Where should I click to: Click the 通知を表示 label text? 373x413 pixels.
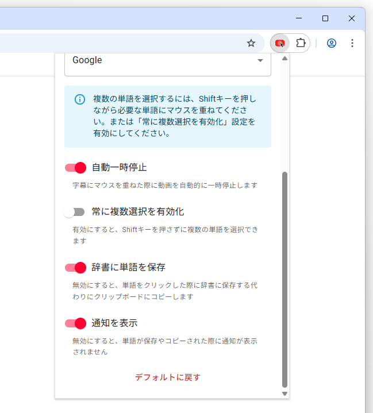point(114,323)
